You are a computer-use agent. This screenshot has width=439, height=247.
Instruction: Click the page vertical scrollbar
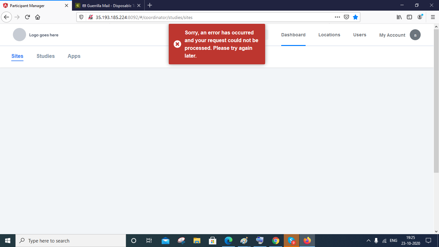coord(436,100)
